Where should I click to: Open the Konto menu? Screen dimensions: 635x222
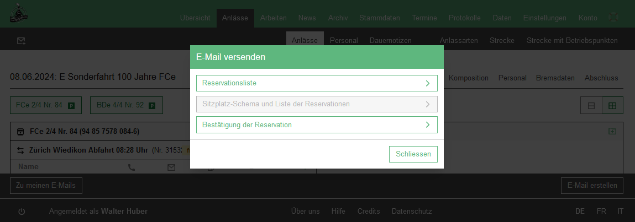pos(587,18)
